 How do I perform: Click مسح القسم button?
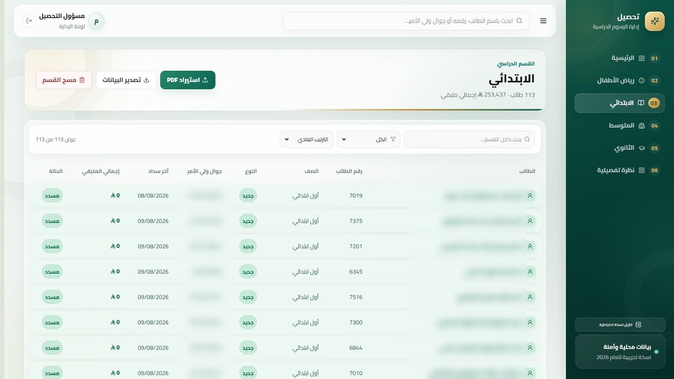(x=64, y=80)
